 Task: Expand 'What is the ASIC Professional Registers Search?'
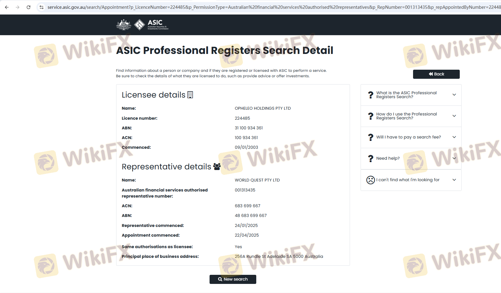[454, 95]
